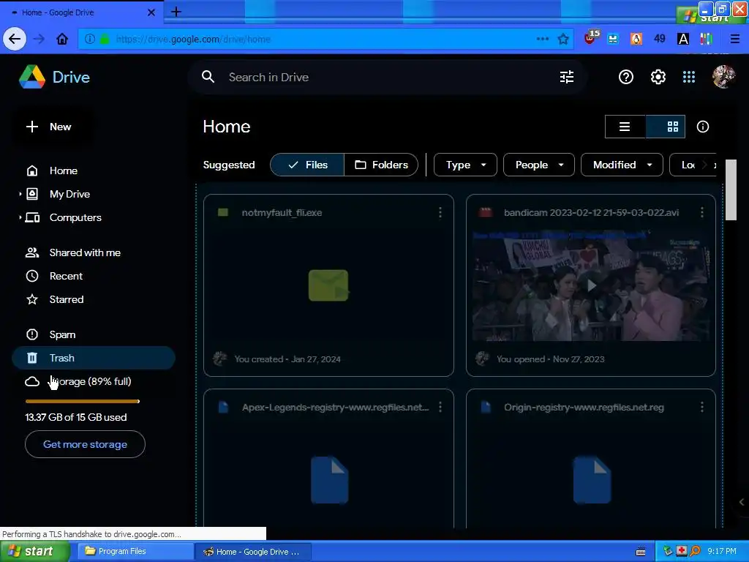Click the 49 extension counter in toolbar
The height and width of the screenshot is (562, 749).
[659, 39]
